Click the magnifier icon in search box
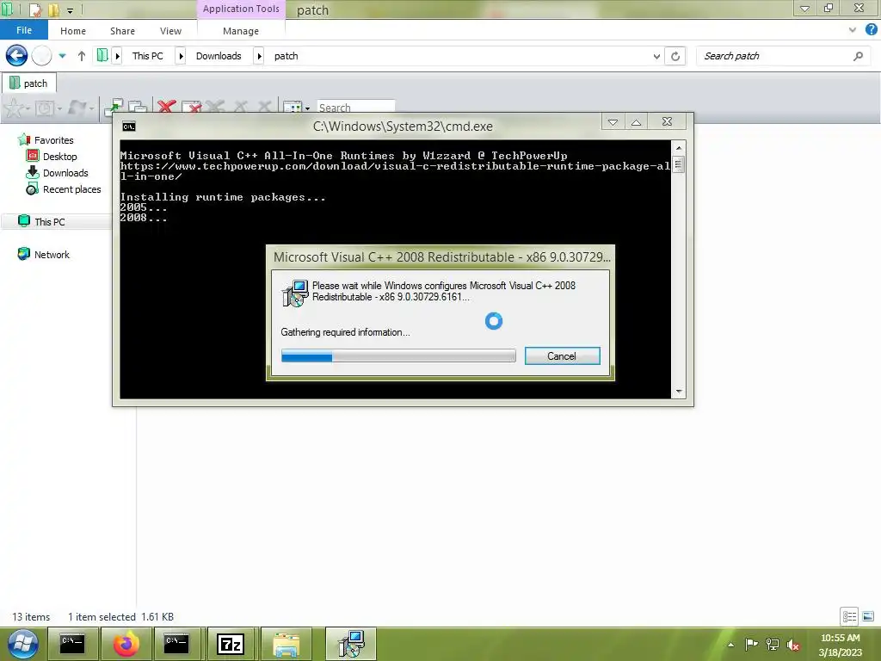 pos(858,56)
